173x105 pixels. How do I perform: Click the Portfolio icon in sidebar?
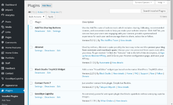click(x=3, y=58)
